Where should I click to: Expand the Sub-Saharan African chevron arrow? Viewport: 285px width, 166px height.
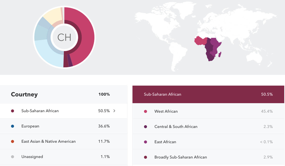114,111
